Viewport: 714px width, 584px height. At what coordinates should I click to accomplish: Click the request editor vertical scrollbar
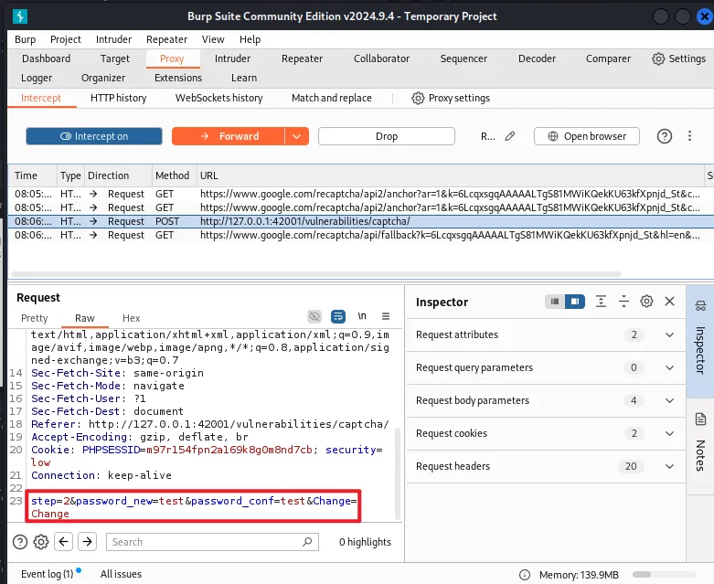(x=398, y=473)
